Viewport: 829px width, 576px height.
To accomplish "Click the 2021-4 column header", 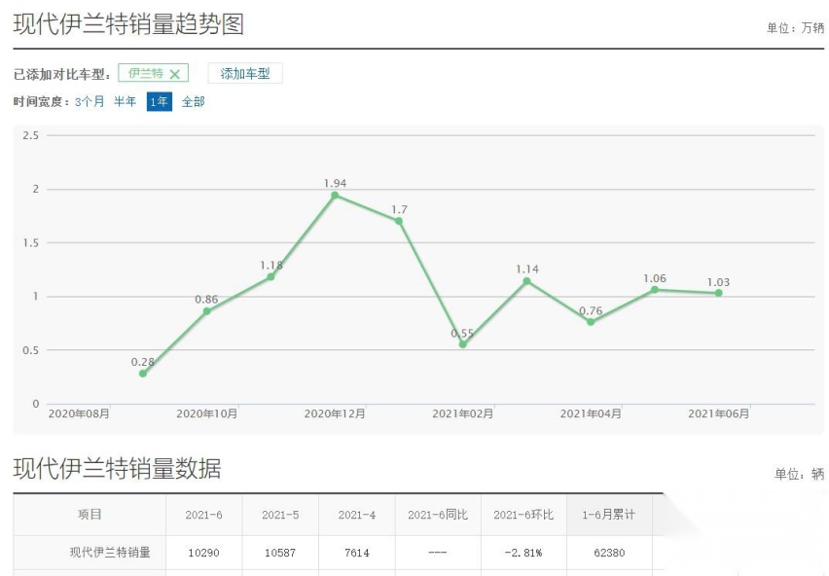I will click(x=357, y=515).
